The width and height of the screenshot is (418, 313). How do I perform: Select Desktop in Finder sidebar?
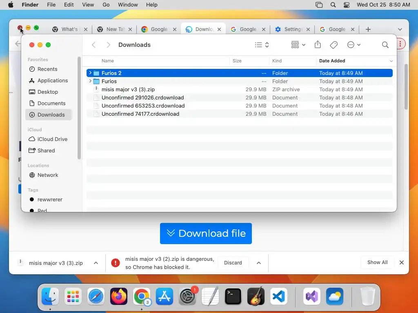click(49, 92)
